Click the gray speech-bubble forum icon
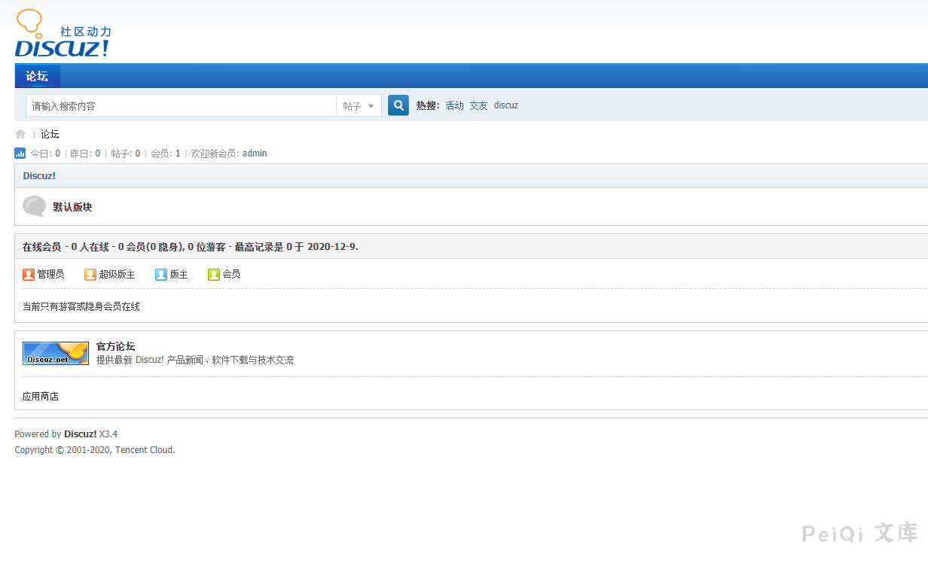This screenshot has width=928, height=563. [34, 206]
